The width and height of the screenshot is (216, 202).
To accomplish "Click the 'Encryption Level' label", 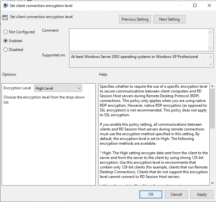I will pyautogui.click(x=17, y=88).
